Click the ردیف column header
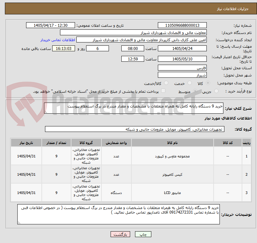This screenshot has width=257, height=243. [x=246, y=143]
